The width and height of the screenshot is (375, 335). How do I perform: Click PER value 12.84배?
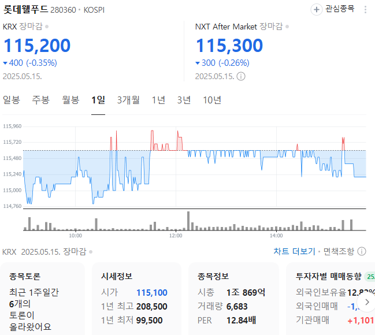click(x=242, y=321)
